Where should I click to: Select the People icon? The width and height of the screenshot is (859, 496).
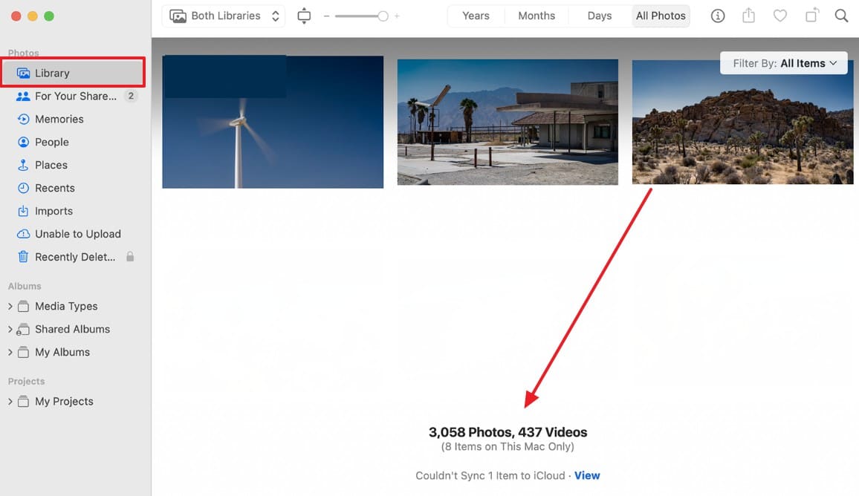click(23, 142)
